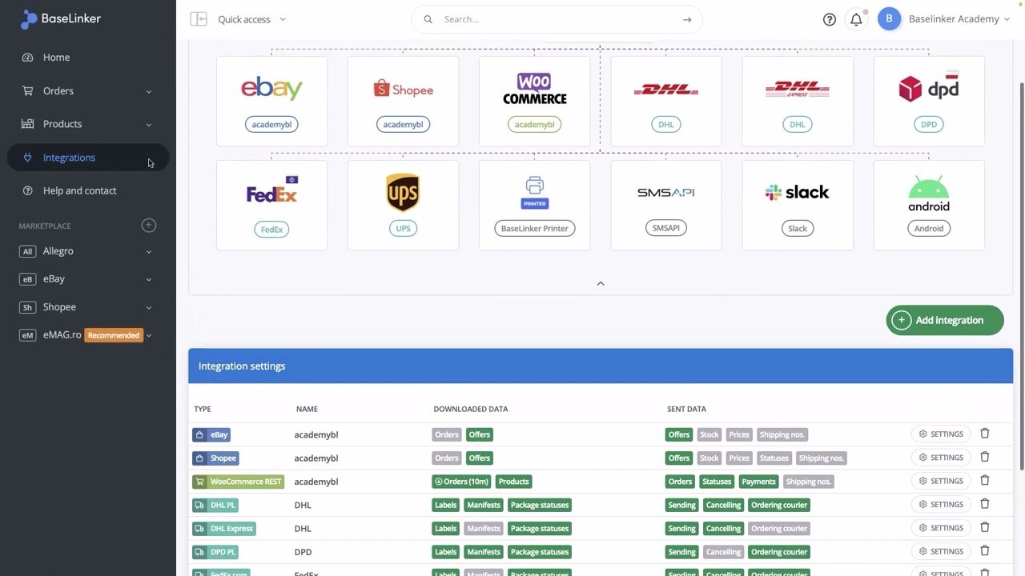Delete the DPD PL integration
This screenshot has width=1025, height=576.
985,550
